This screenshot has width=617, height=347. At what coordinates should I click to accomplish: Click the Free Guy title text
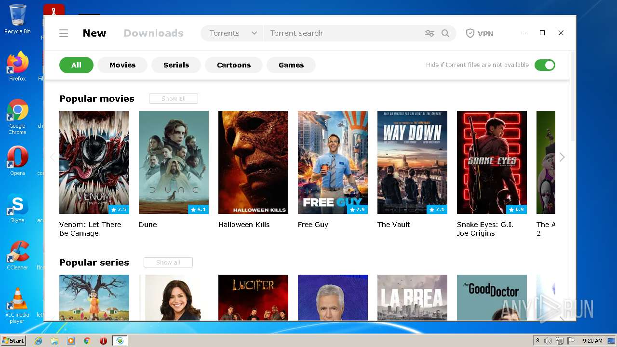tap(313, 225)
